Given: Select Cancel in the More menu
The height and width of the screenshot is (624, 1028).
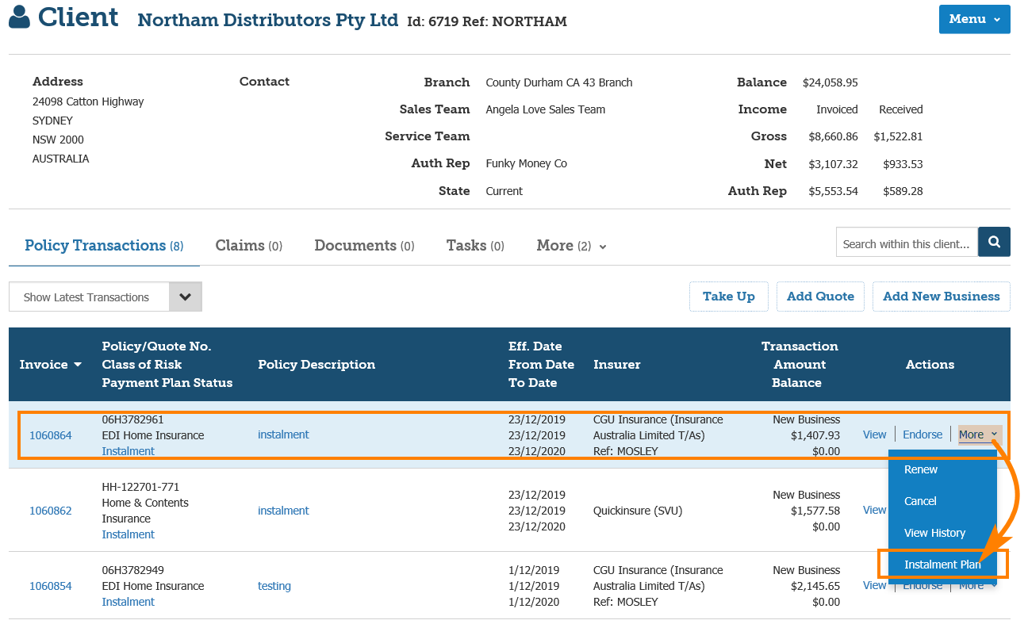Looking at the screenshot, I should point(920,501).
